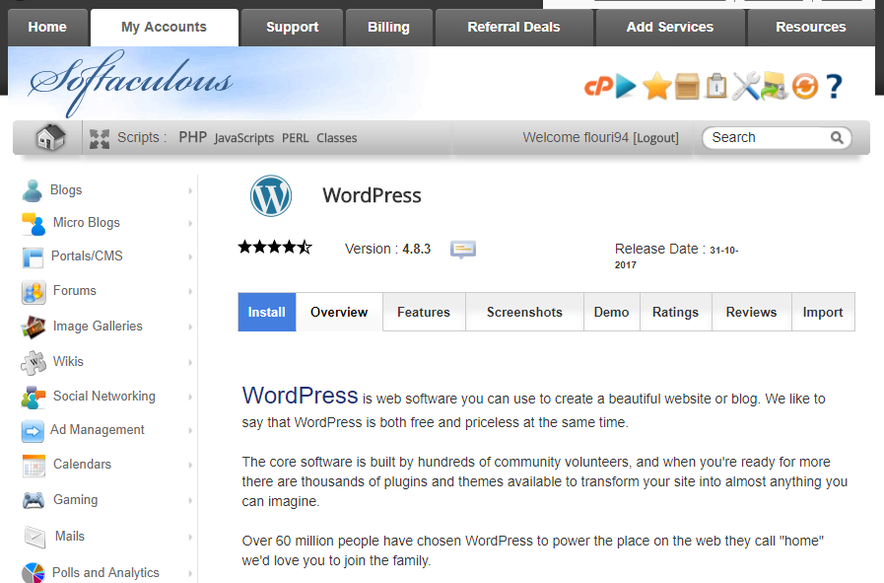Viewport: 884px width, 583px height.
Task: Click the Forums category icon
Action: [34, 292]
